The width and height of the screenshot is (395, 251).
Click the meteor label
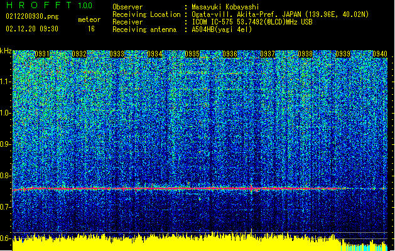point(89,19)
